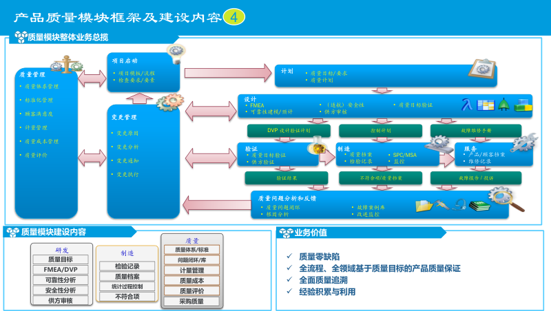This screenshot has width=551, height=311.
Task: Select the 不符合项/质量档案 green box
Action: click(381, 178)
